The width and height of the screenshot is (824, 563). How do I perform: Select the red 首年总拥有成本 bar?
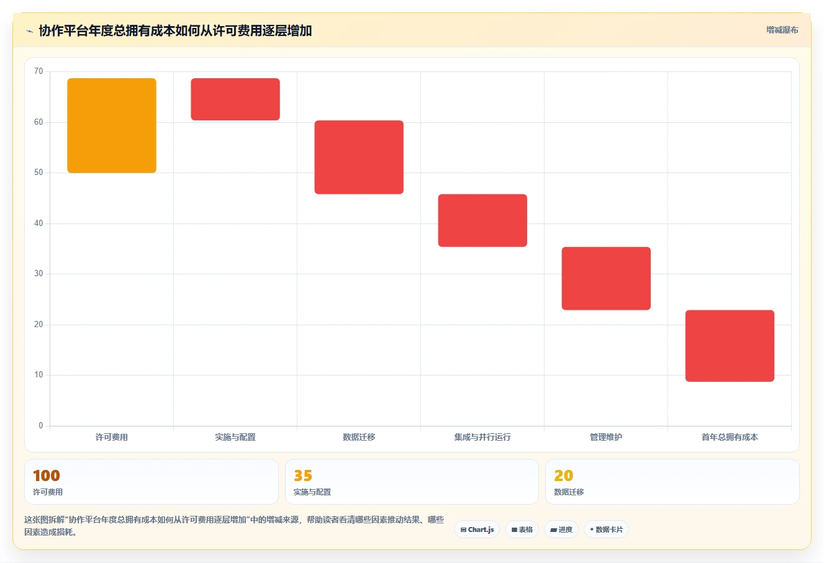[x=730, y=346]
